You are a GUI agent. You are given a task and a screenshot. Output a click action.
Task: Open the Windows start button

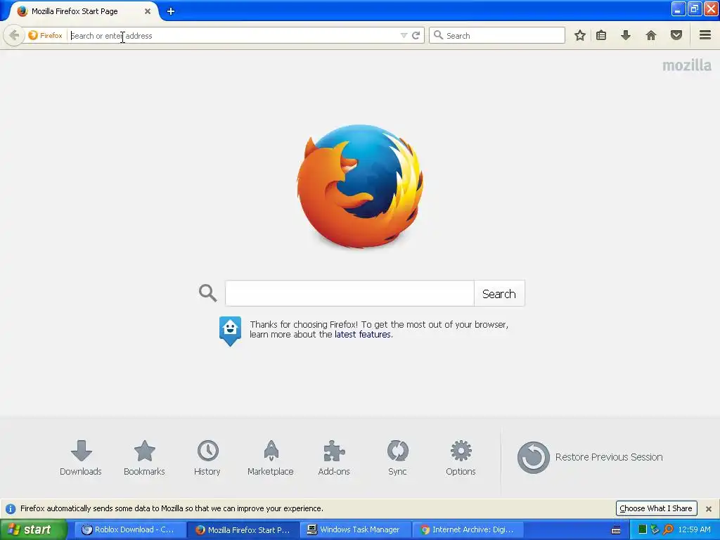33,529
